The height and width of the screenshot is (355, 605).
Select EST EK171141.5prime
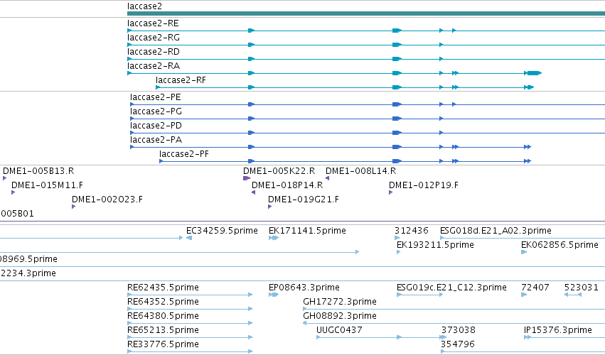click(x=307, y=231)
